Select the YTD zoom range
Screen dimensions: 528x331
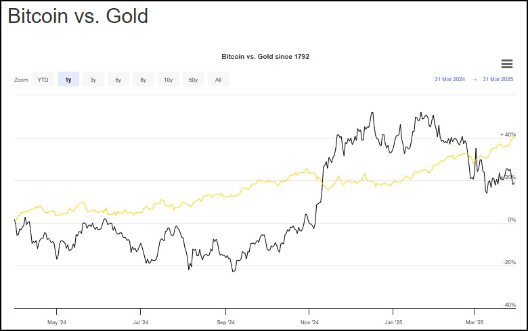pyautogui.click(x=43, y=80)
